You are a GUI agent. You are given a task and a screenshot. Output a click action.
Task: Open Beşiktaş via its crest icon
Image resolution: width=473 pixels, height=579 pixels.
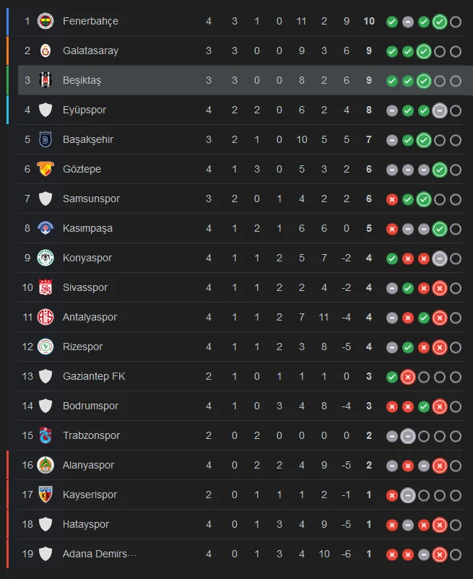click(x=45, y=80)
